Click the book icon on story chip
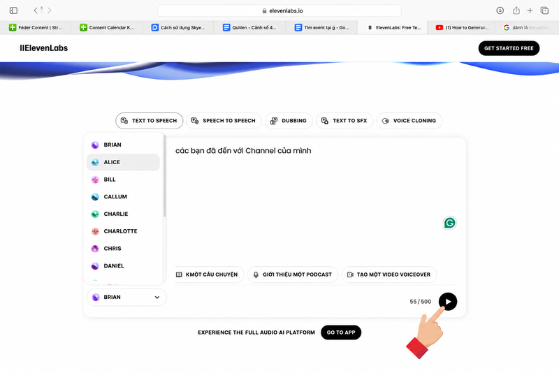This screenshot has width=559, height=373. 179,275
